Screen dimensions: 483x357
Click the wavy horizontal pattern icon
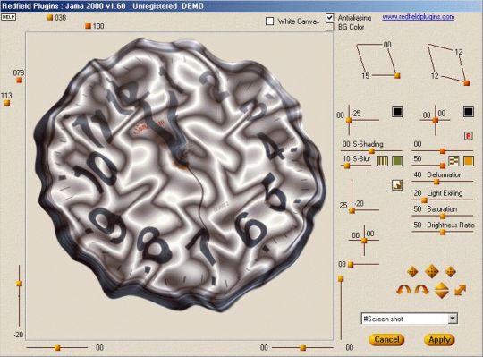point(453,161)
